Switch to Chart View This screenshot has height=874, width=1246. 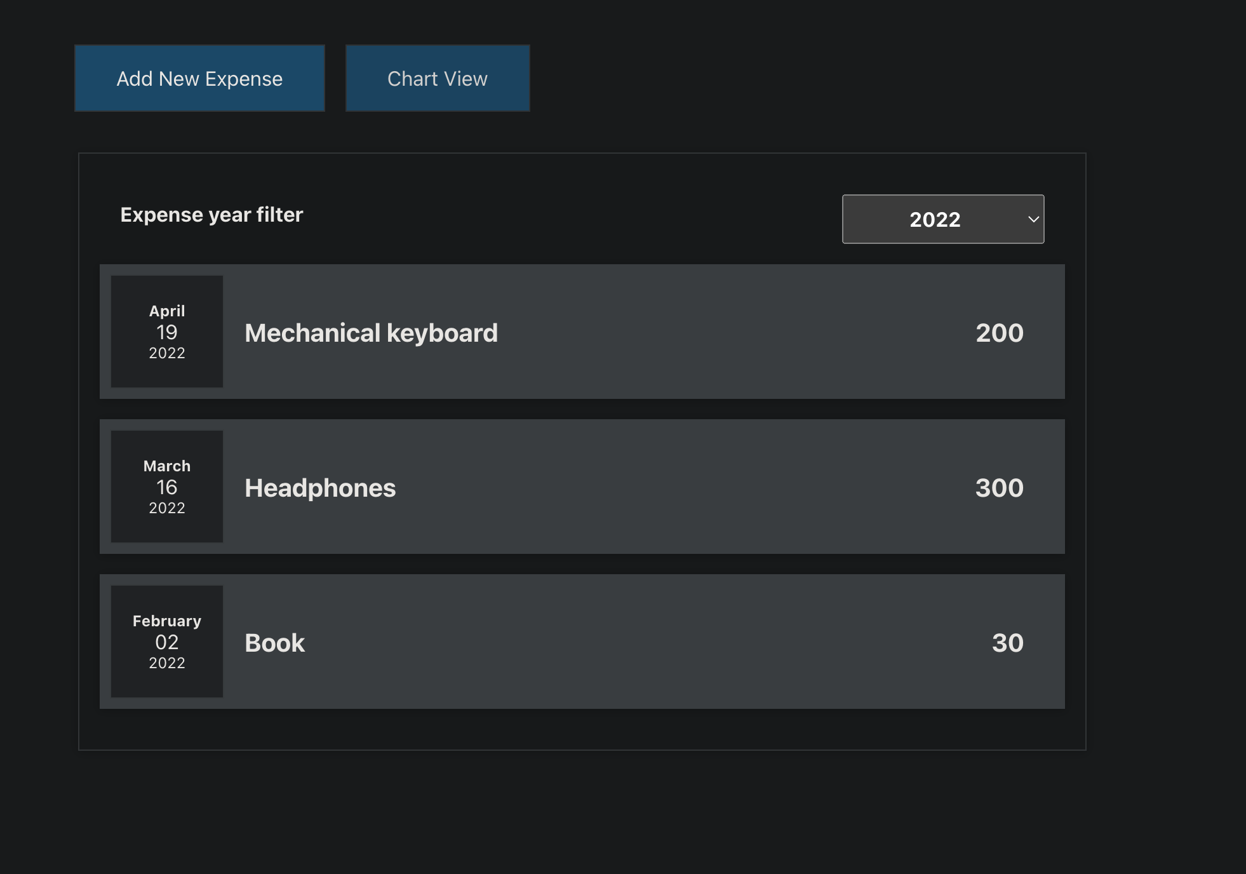tap(437, 77)
